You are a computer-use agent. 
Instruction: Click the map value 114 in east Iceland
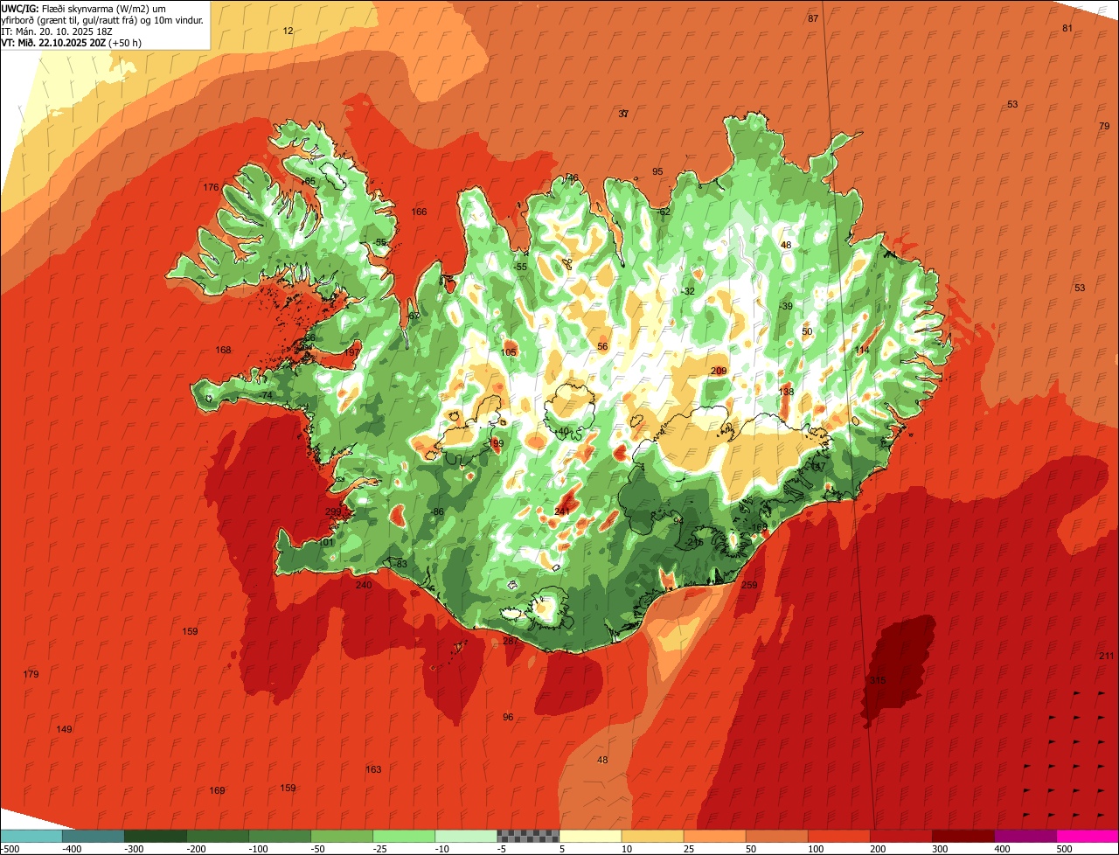pos(862,350)
